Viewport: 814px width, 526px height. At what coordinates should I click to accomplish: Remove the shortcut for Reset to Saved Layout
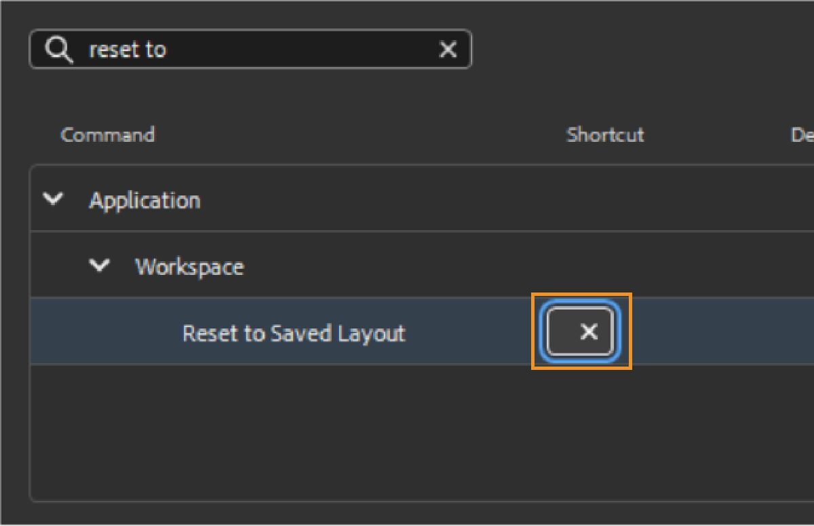point(589,332)
